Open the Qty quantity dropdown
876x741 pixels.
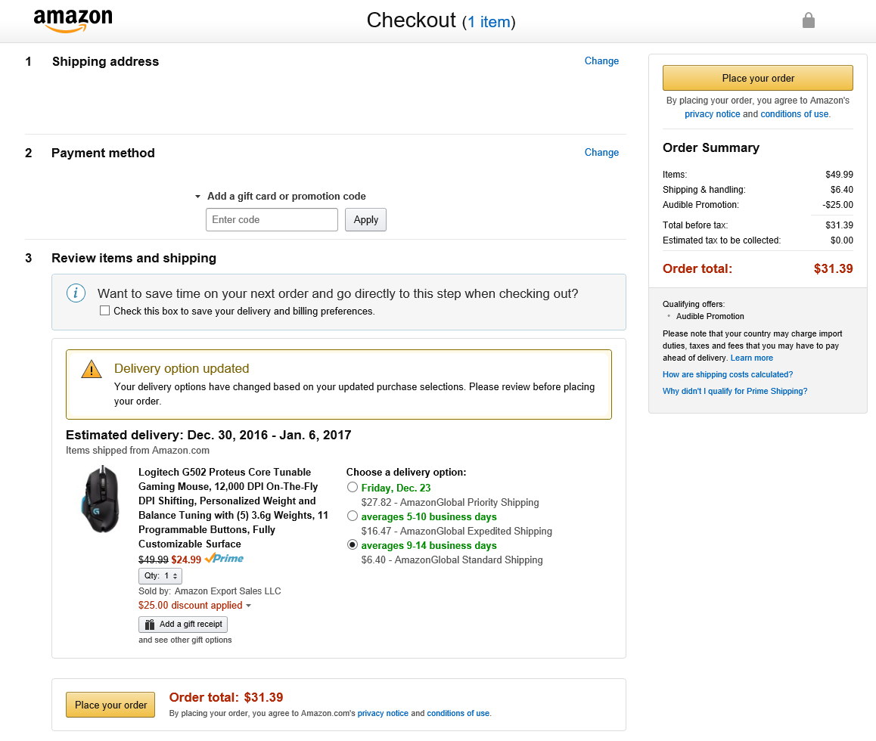(x=160, y=576)
